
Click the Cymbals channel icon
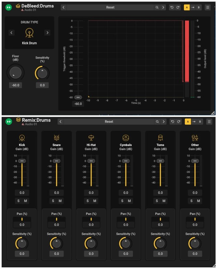point(126,138)
